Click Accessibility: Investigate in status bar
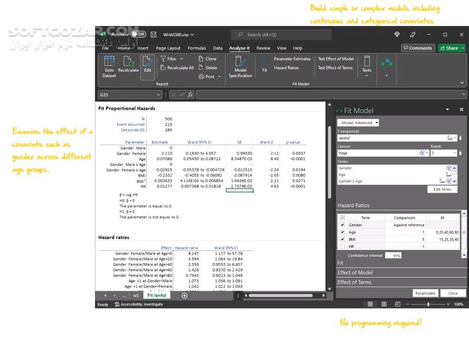The height and width of the screenshot is (338, 469). (x=139, y=305)
